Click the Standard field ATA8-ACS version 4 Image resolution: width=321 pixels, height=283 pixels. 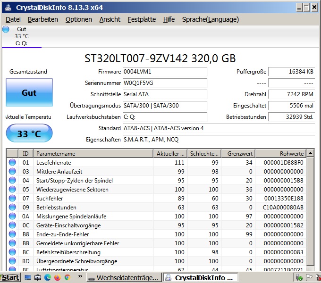point(219,128)
